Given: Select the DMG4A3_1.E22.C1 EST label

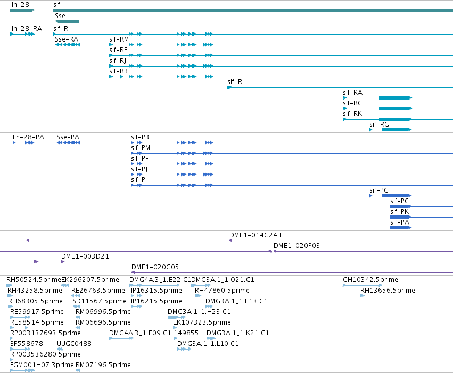Looking at the screenshot, I should coord(160,280).
